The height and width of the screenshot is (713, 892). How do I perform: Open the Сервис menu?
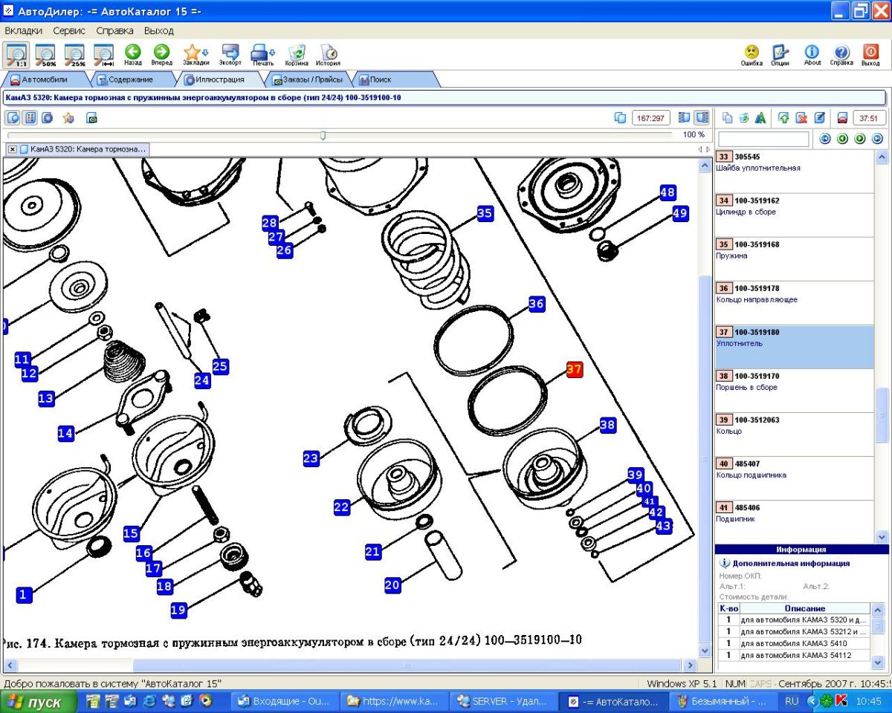(x=69, y=30)
